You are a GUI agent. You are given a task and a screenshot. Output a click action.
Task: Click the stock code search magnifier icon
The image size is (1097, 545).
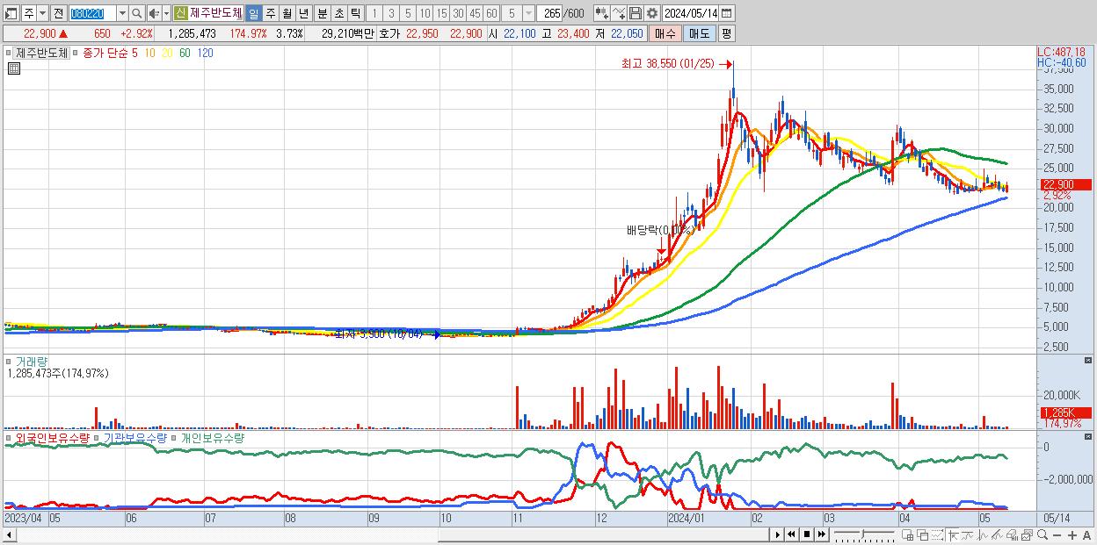point(137,14)
